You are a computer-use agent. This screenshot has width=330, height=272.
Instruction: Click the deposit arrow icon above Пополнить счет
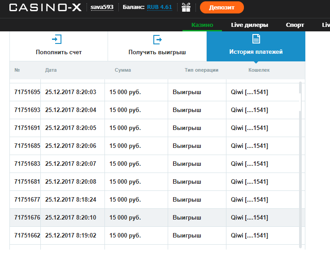click(x=56, y=39)
